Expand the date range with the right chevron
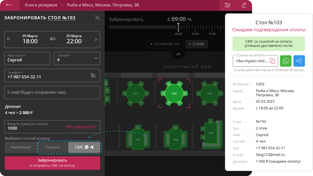Image resolution: width=313 pixels, height=176 pixels. pyautogui.click(x=96, y=39)
